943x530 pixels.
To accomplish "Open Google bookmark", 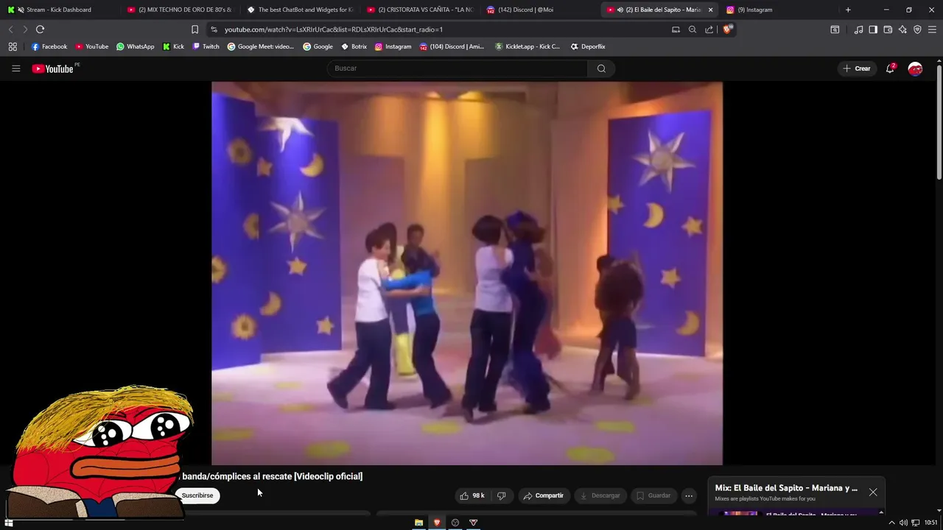I will point(318,46).
